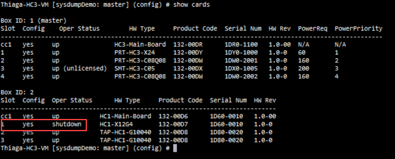Click serial number 1DR0-1100

tap(241, 45)
